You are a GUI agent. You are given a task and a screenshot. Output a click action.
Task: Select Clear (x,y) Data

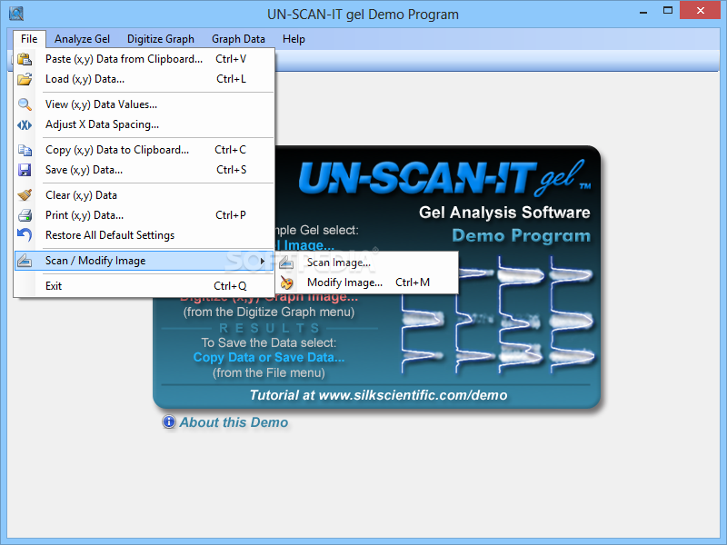coord(144,195)
